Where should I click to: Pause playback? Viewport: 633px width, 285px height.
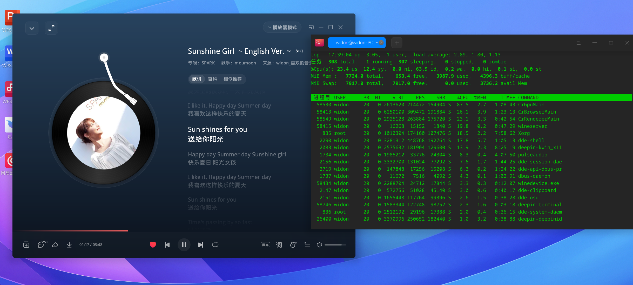(x=184, y=245)
